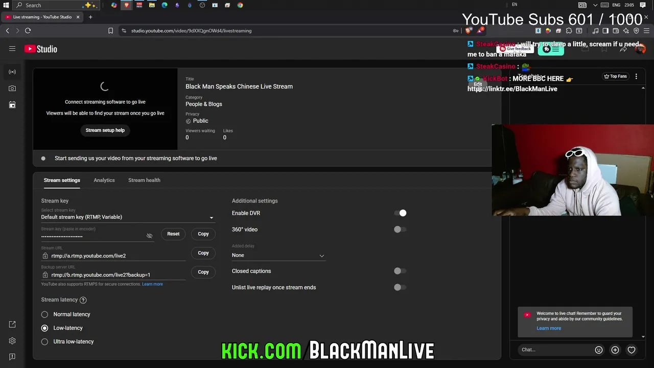The height and width of the screenshot is (368, 654).
Task: Switch to the Analytics tab
Action: coord(104,180)
